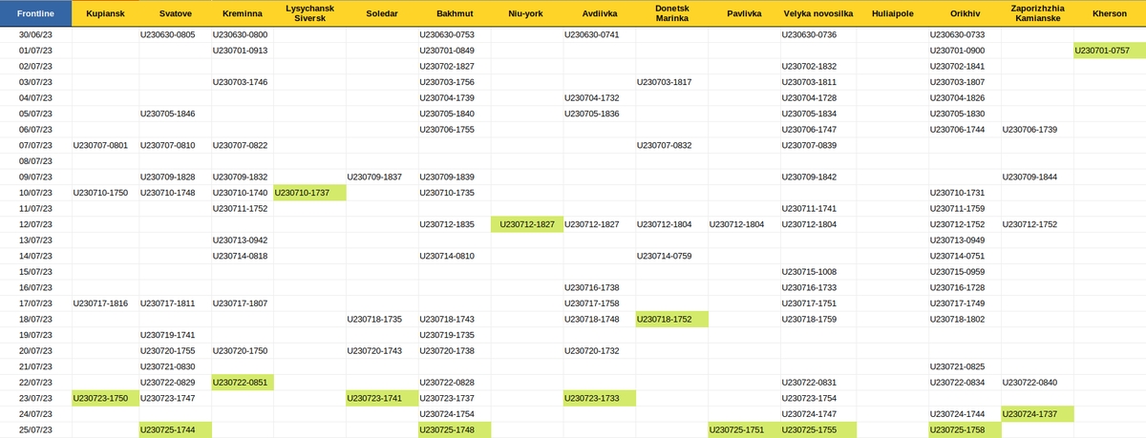Select highlighted cell U230723-1750 under Kupiansk
This screenshot has height=438, width=1146.
pos(104,398)
